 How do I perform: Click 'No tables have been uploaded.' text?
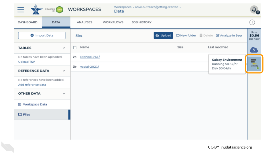(40, 57)
